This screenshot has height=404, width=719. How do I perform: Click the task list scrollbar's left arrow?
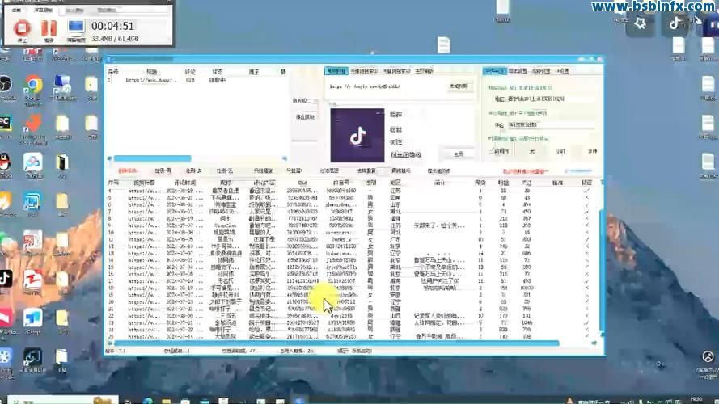point(110,158)
